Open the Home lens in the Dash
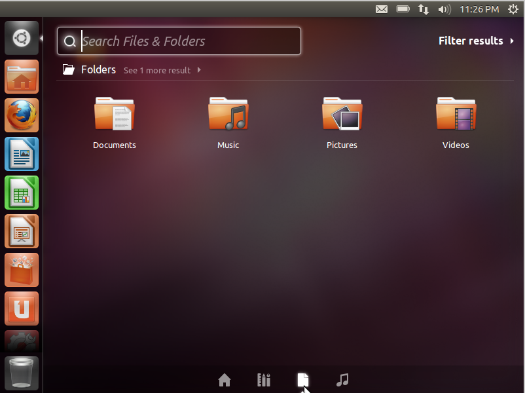This screenshot has height=393, width=525. click(x=225, y=379)
